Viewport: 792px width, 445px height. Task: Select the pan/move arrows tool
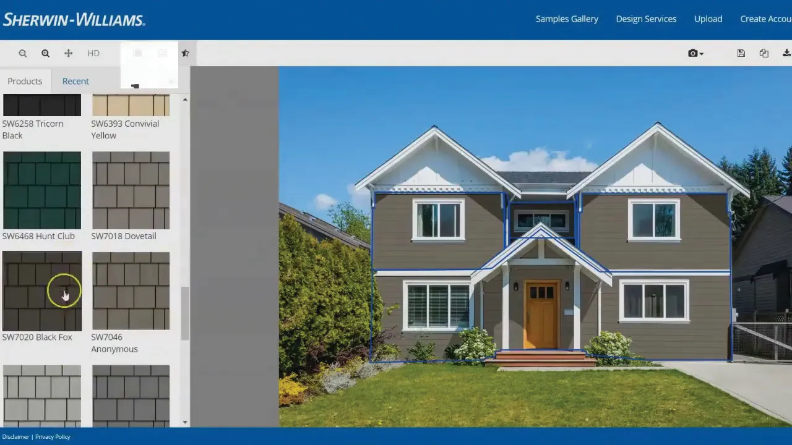[x=69, y=54]
